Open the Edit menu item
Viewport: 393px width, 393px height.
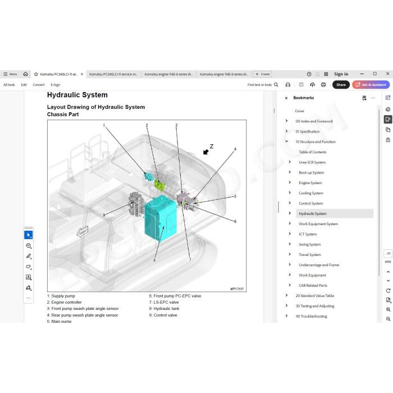click(x=24, y=85)
